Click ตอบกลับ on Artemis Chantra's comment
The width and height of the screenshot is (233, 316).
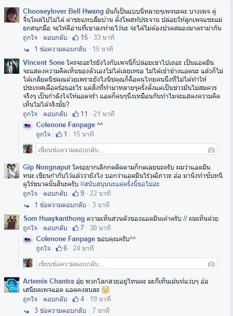(x=55, y=299)
